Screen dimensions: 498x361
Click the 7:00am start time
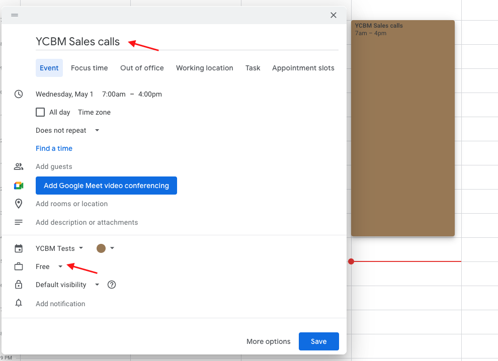pos(114,94)
